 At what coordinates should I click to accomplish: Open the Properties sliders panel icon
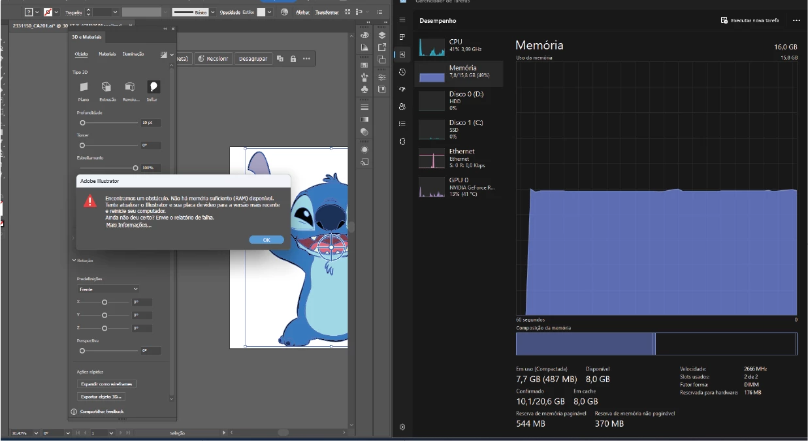tap(382, 77)
